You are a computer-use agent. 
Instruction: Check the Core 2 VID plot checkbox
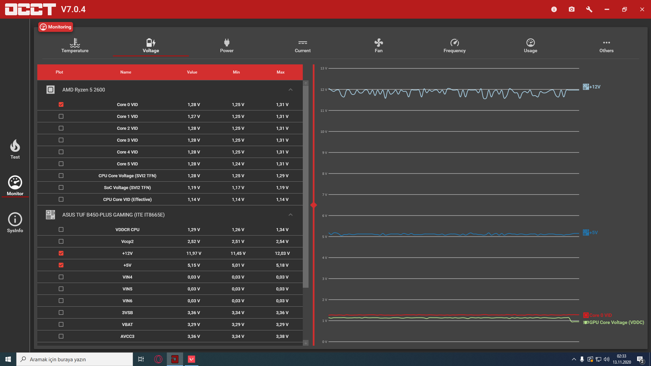point(61,128)
